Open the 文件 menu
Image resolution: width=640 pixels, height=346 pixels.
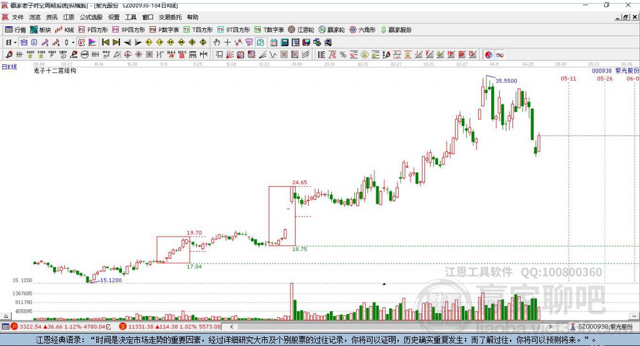click(x=17, y=17)
